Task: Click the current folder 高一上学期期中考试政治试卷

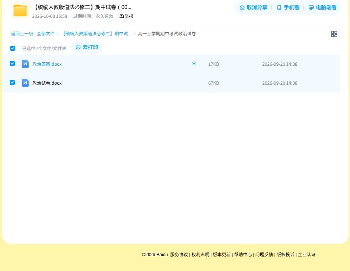Action: (167, 34)
